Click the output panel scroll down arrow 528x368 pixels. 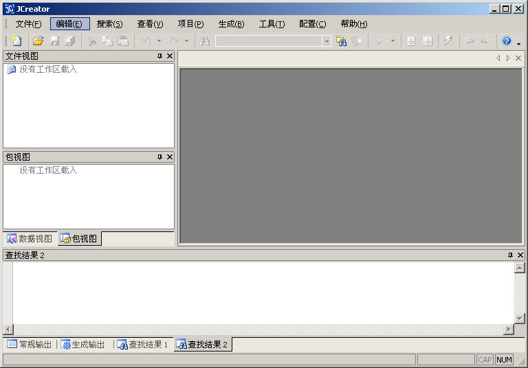pos(520,318)
